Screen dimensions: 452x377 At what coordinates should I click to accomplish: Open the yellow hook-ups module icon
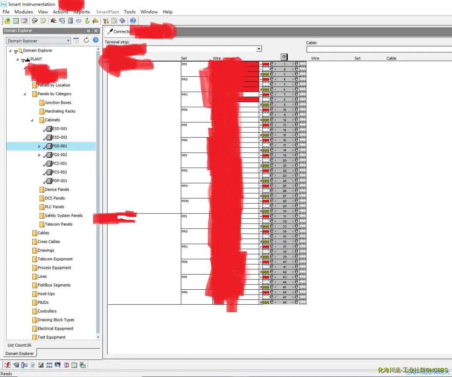coord(87,21)
